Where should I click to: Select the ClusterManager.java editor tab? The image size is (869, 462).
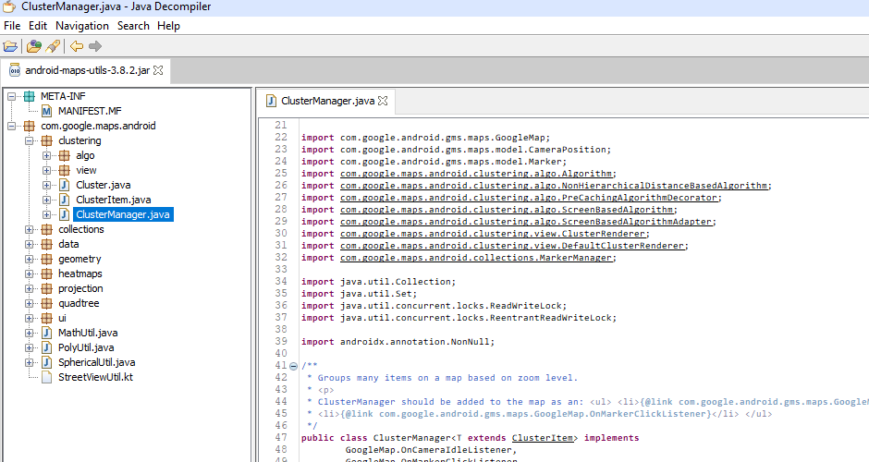(x=327, y=101)
